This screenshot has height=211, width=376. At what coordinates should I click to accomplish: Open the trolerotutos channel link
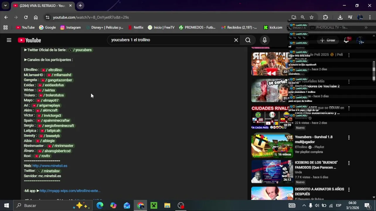[51, 95]
